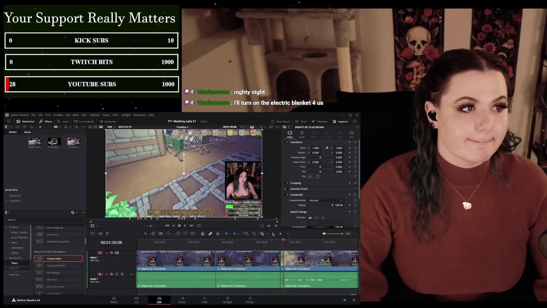
Task: Open the Timeline menu
Action: [x=58, y=115]
